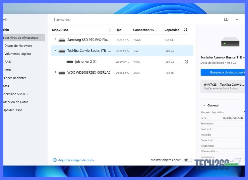Sort by Disp./Disco column header
248x180 pixels.
coord(60,30)
